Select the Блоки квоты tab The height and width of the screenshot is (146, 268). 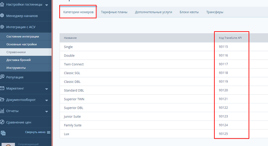(x=189, y=12)
